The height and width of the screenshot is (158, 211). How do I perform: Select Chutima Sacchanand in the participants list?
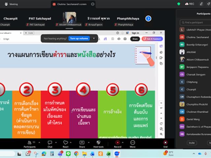point(195,37)
